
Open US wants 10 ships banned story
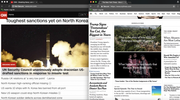(x=33, y=88)
